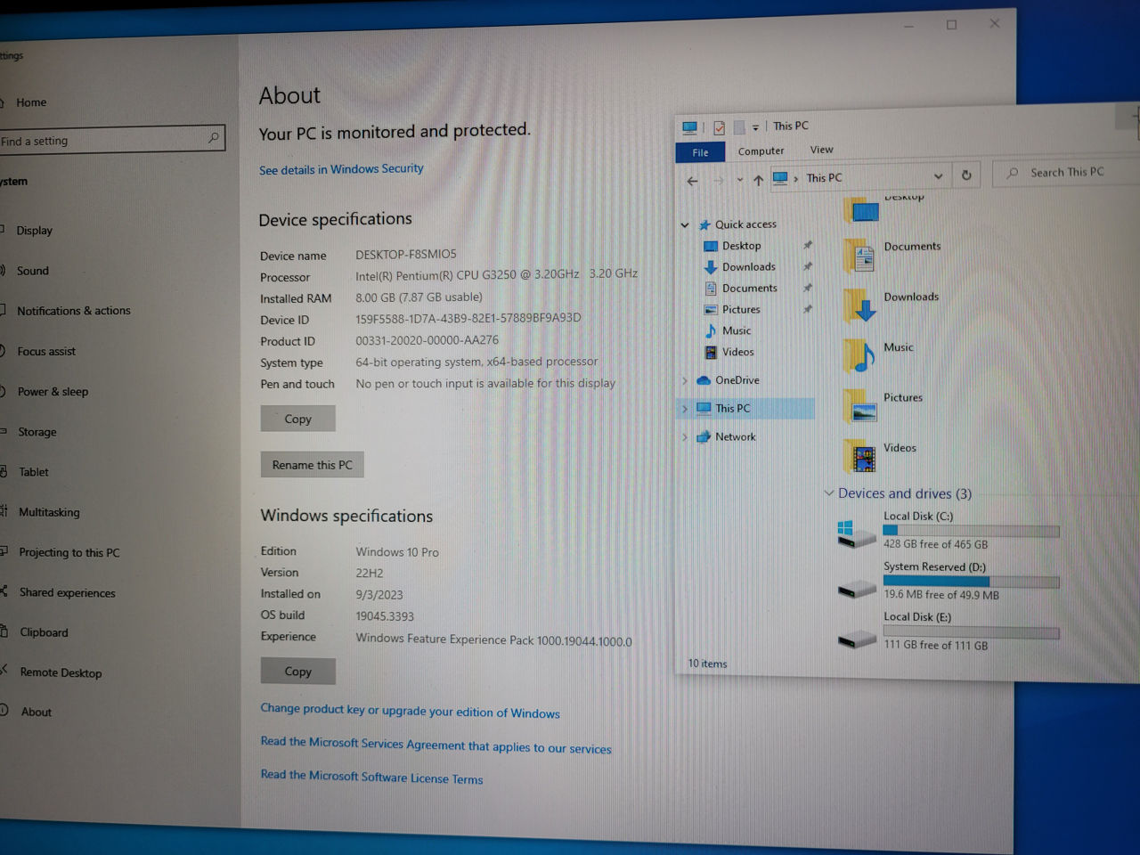Click the Rename this PC button

tap(312, 465)
